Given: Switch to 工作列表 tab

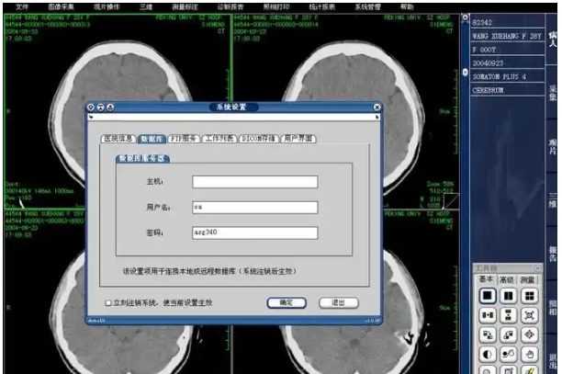Looking at the screenshot, I should click(x=219, y=139).
